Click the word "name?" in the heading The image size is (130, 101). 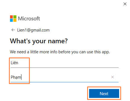click(58, 41)
